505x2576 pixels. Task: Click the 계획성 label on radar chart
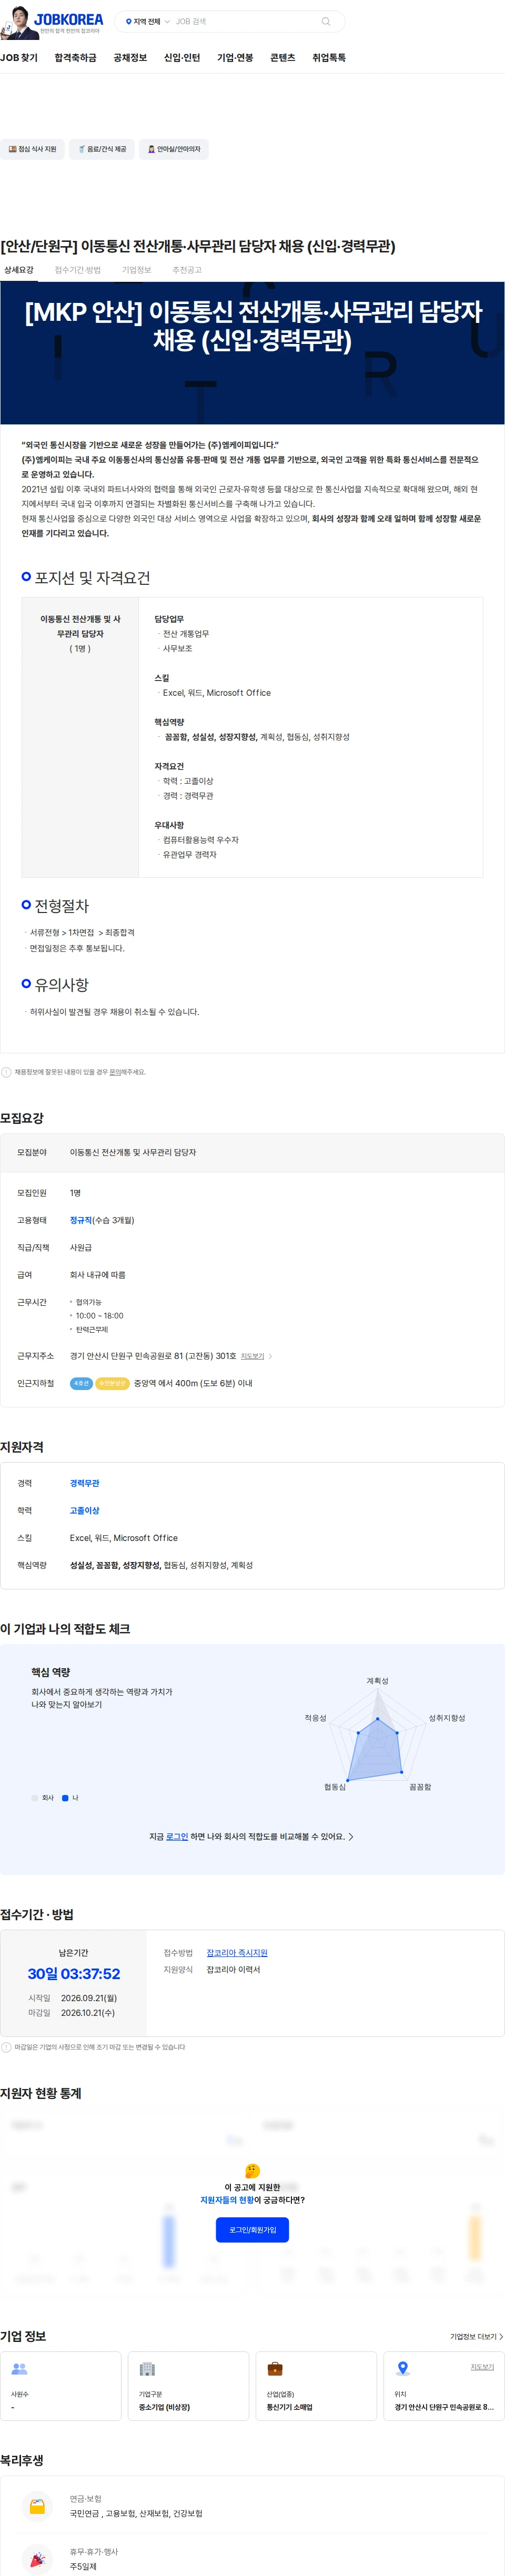click(x=377, y=1681)
